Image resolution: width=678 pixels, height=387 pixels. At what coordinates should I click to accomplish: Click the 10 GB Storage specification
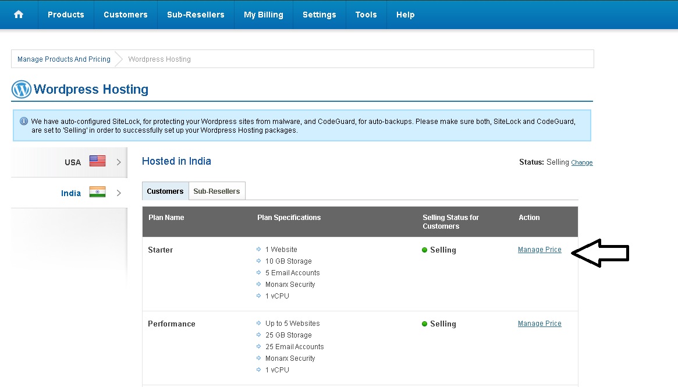pos(289,261)
